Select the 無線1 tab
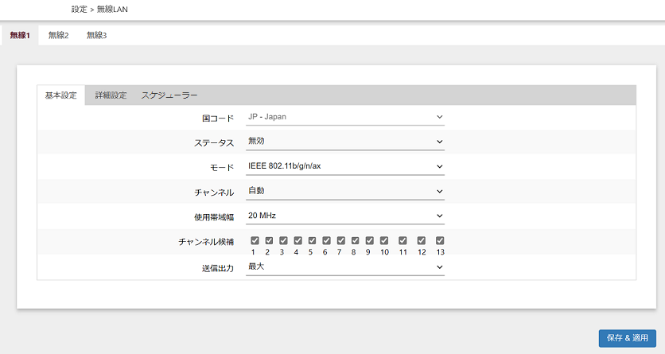Screen dimensions: 665x354 (x=20, y=35)
